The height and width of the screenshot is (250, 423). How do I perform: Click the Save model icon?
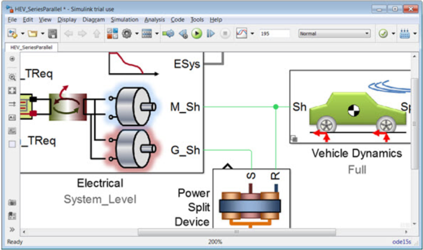(52, 34)
